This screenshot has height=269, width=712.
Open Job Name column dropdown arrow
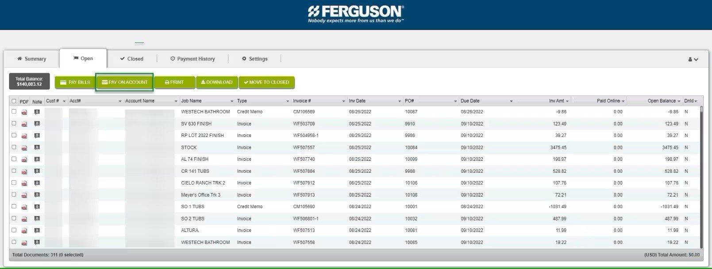(232, 101)
